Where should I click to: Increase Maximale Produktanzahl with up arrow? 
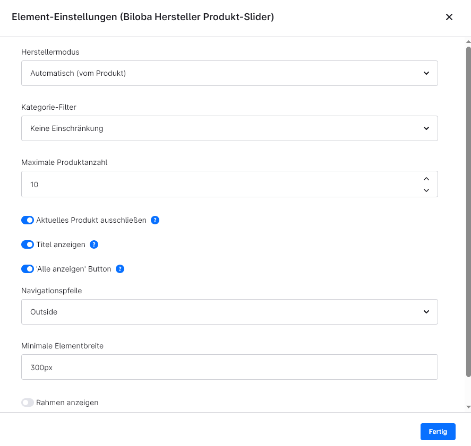pyautogui.click(x=426, y=179)
